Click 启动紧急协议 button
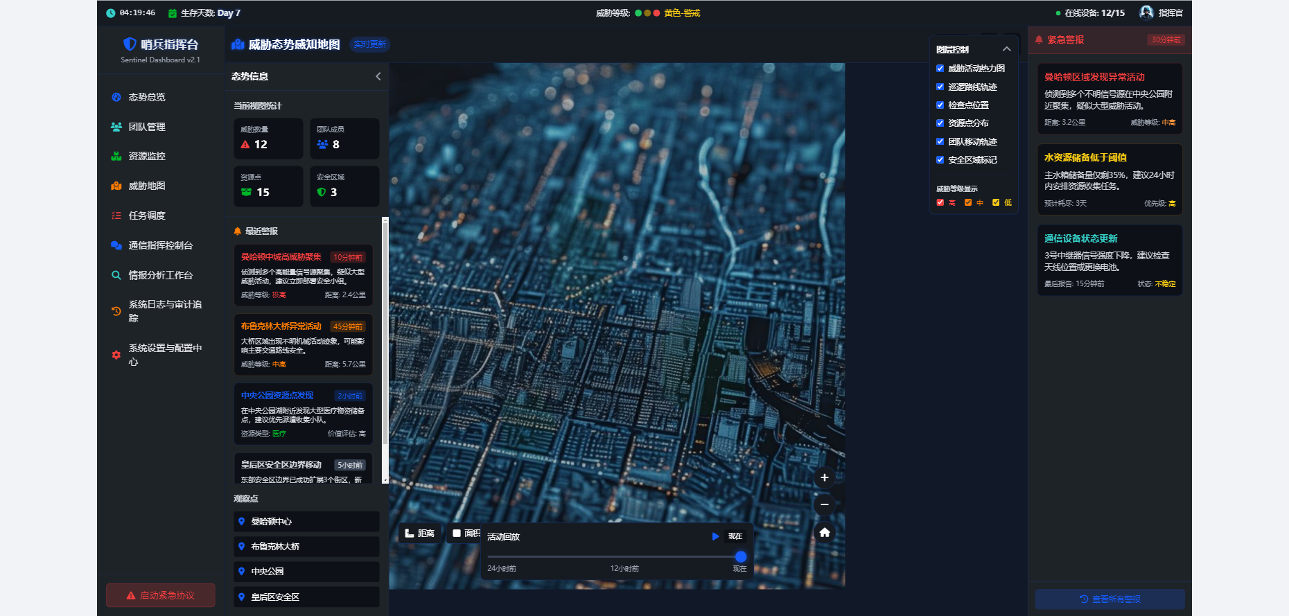The width and height of the screenshot is (1289, 616). [x=161, y=595]
